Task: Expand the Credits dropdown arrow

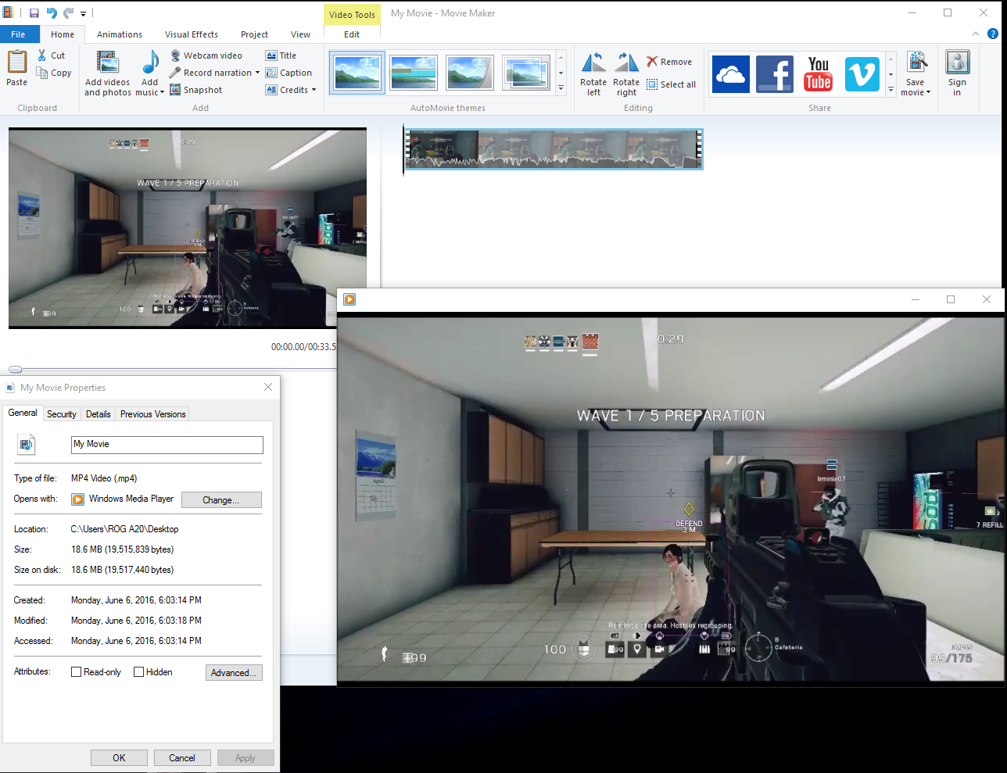Action: (x=314, y=90)
